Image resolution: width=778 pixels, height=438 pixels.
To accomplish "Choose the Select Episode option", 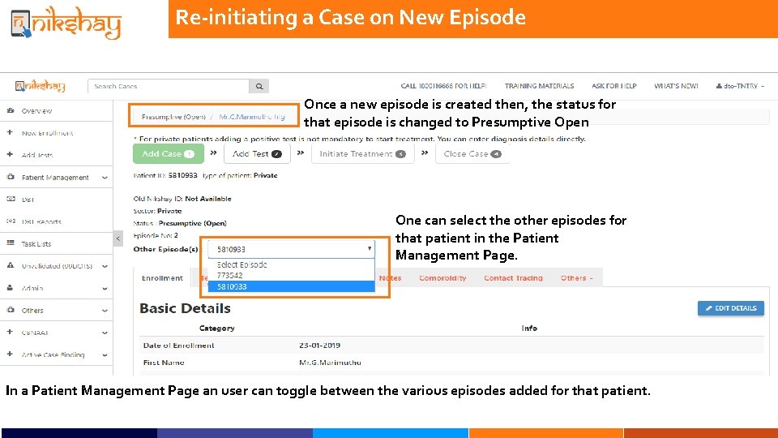I will (291, 264).
